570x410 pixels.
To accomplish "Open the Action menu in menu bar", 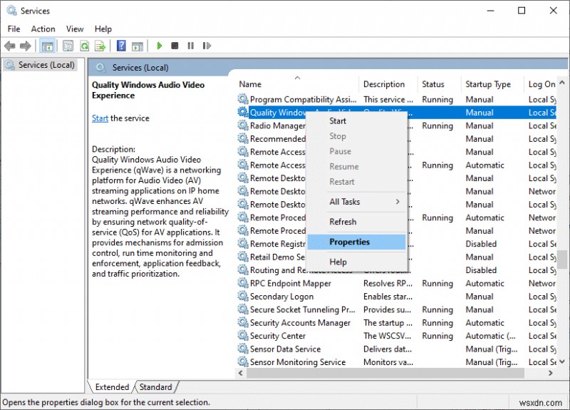I will click(x=43, y=29).
